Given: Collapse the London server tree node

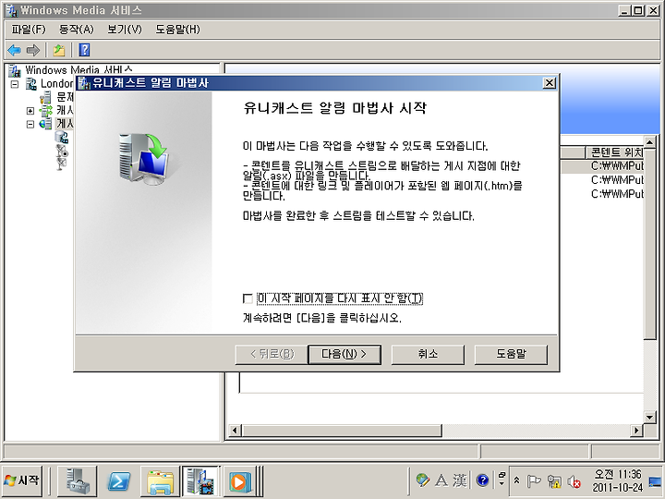Looking at the screenshot, I should pos(15,84).
